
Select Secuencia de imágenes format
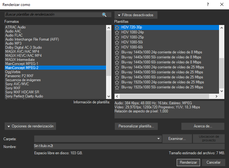[x=55, y=80]
